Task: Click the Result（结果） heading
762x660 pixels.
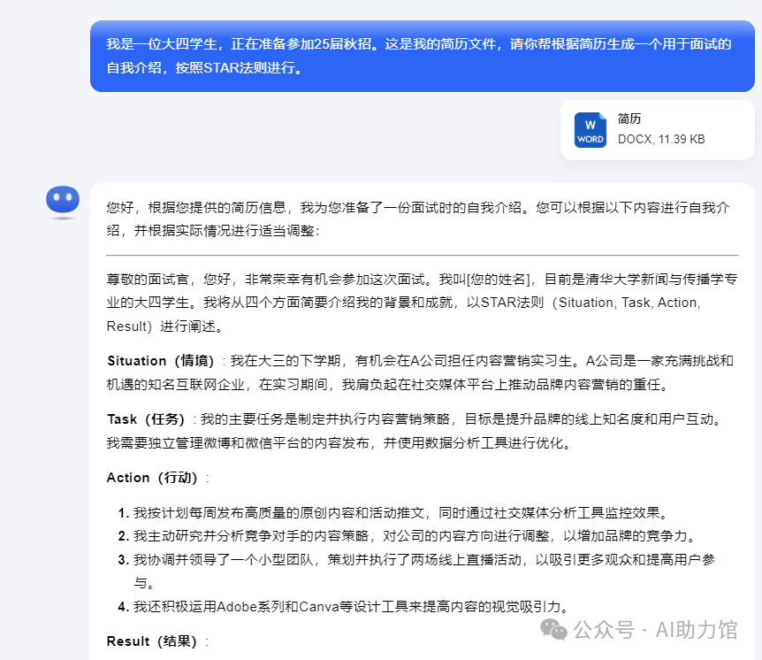Action: (152, 641)
